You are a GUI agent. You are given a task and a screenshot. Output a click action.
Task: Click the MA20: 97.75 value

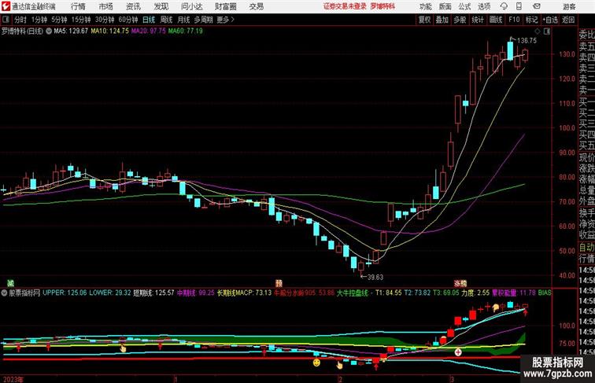click(149, 31)
